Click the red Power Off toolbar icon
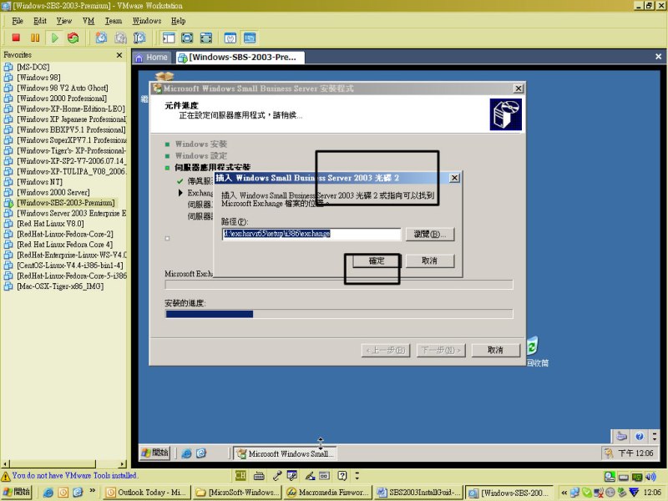Viewport: 668px width, 501px height. (x=16, y=38)
